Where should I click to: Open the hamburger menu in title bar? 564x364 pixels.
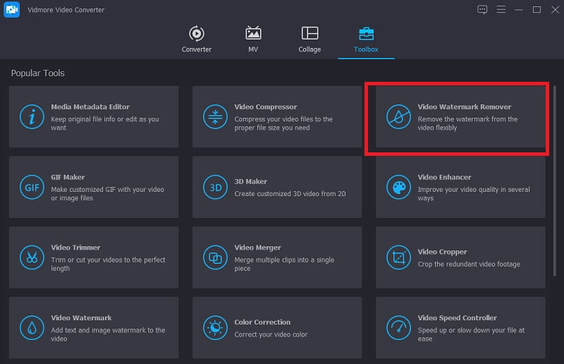coord(501,10)
